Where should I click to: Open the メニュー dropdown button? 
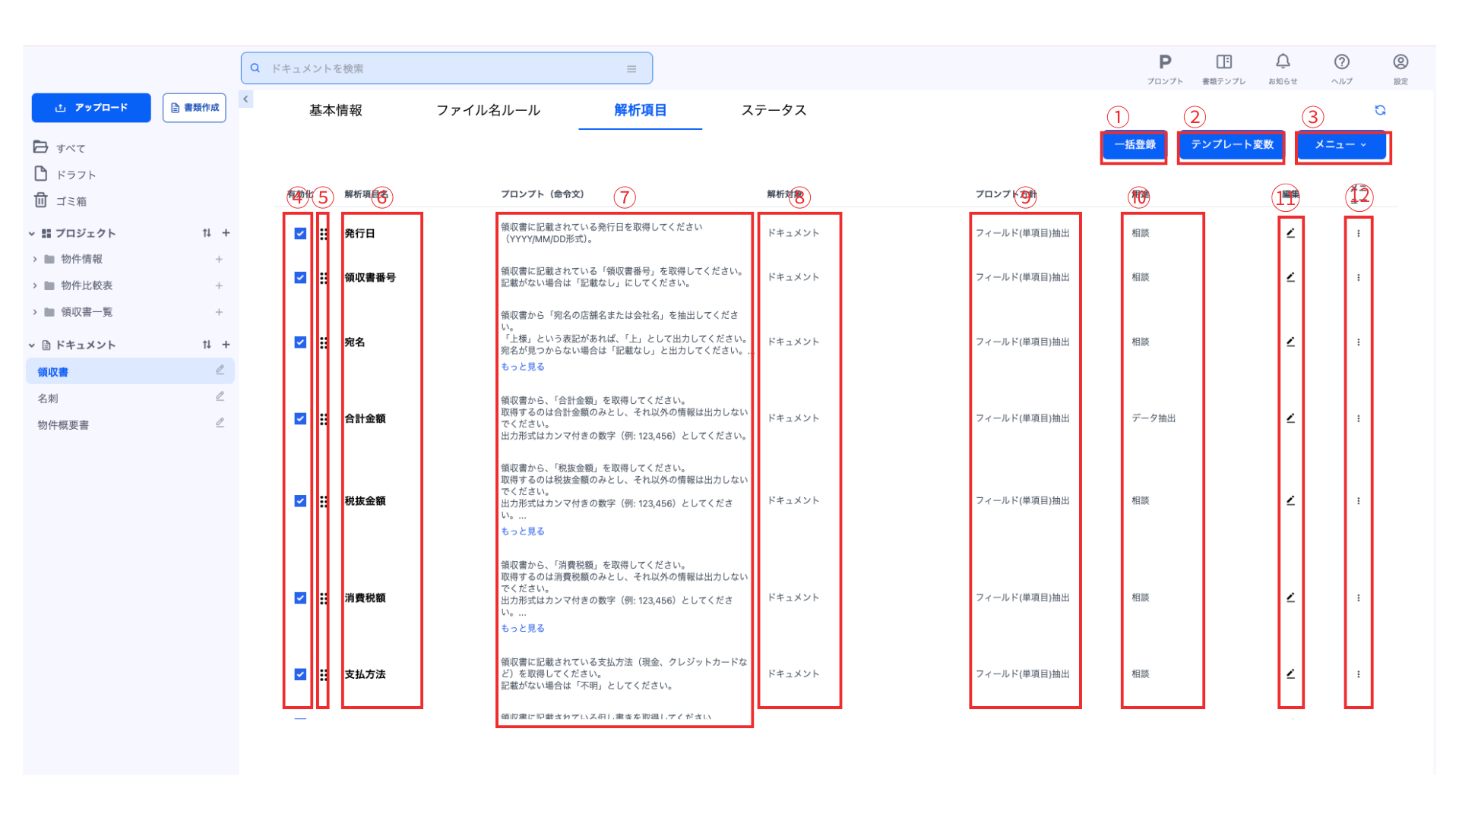[x=1341, y=145]
